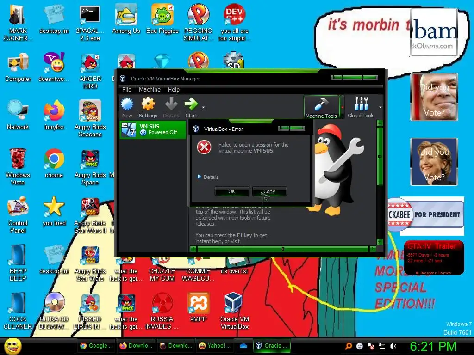Expand the Details section in error dialog
This screenshot has height=355, width=474.
point(208,177)
